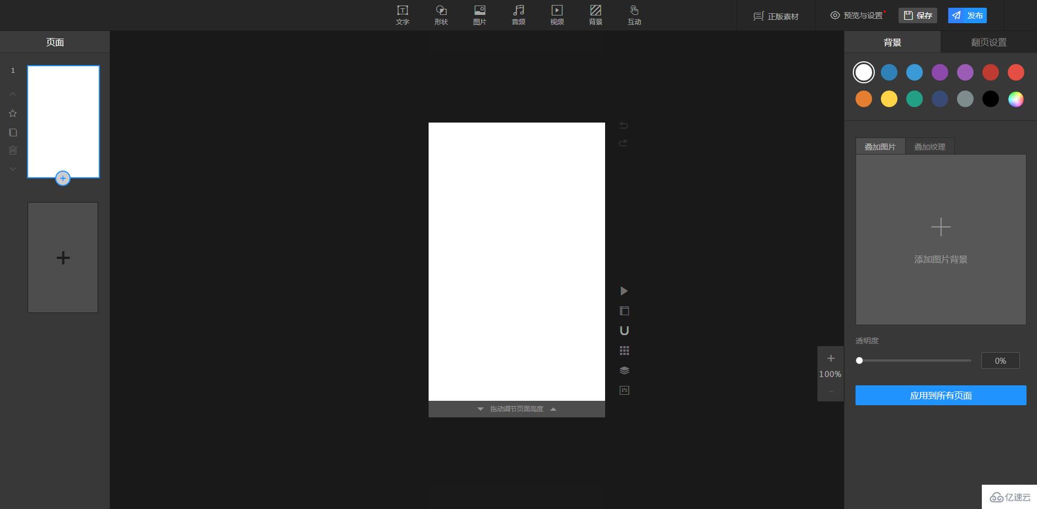Move page down with chevron arrow

pyautogui.click(x=13, y=169)
